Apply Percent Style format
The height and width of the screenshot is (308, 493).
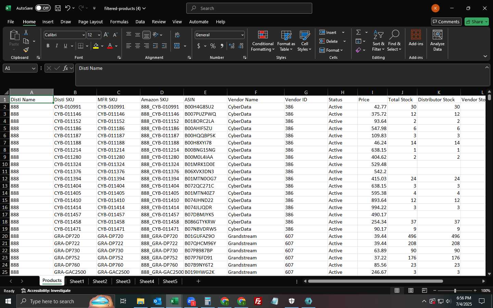213,46
